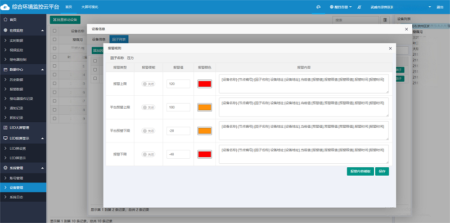Select the 设备信息 tab in the dialog
The height and width of the screenshot is (223, 450).
[98, 39]
